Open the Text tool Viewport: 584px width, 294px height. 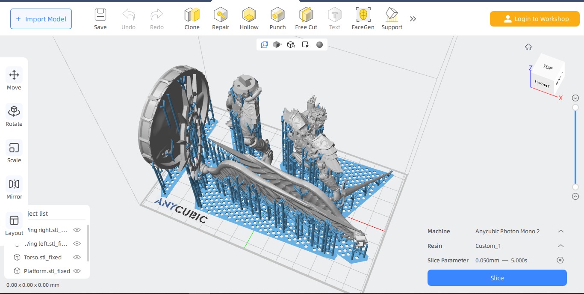pyautogui.click(x=335, y=19)
